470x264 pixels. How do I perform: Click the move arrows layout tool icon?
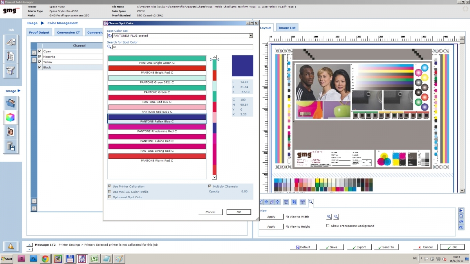[x=266, y=202]
